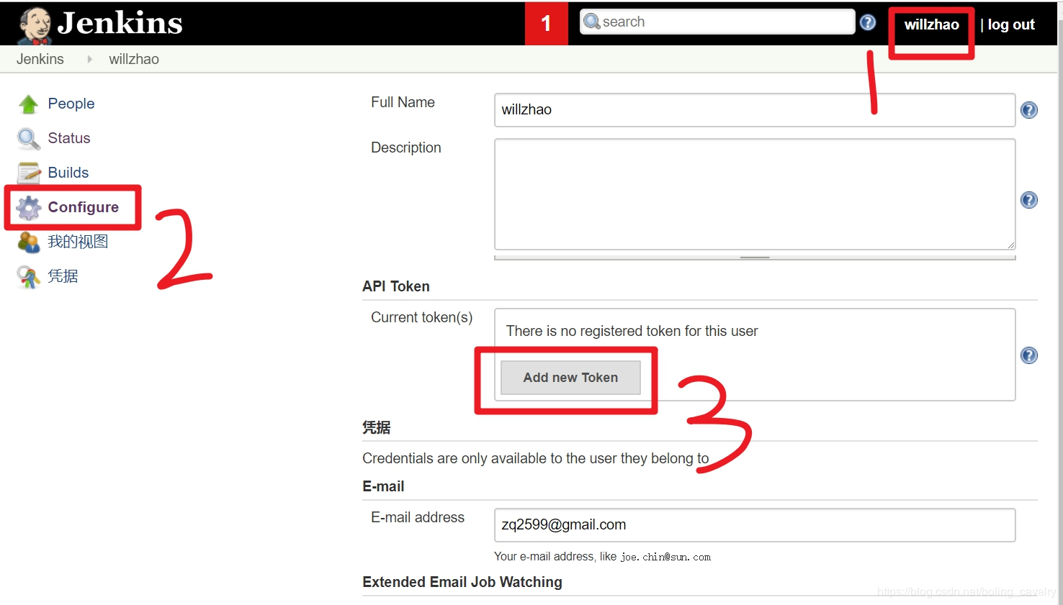Open help for Description
The height and width of the screenshot is (605, 1063).
tap(1029, 200)
